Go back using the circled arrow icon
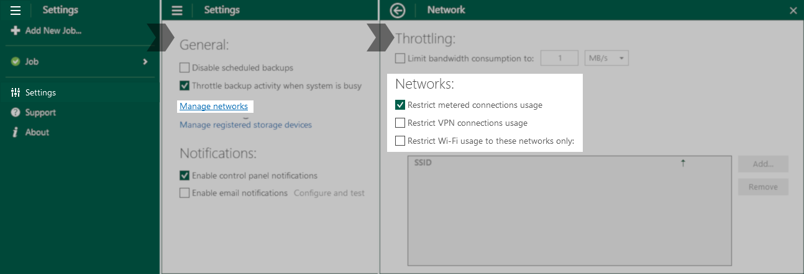 tap(398, 10)
